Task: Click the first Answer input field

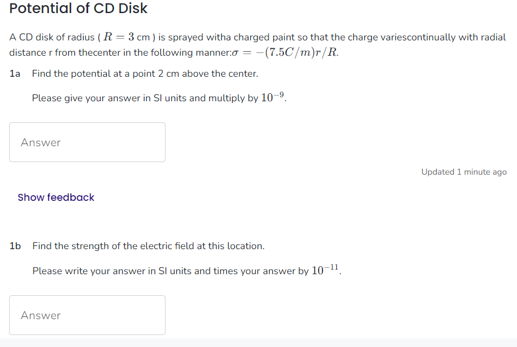Action: click(87, 142)
